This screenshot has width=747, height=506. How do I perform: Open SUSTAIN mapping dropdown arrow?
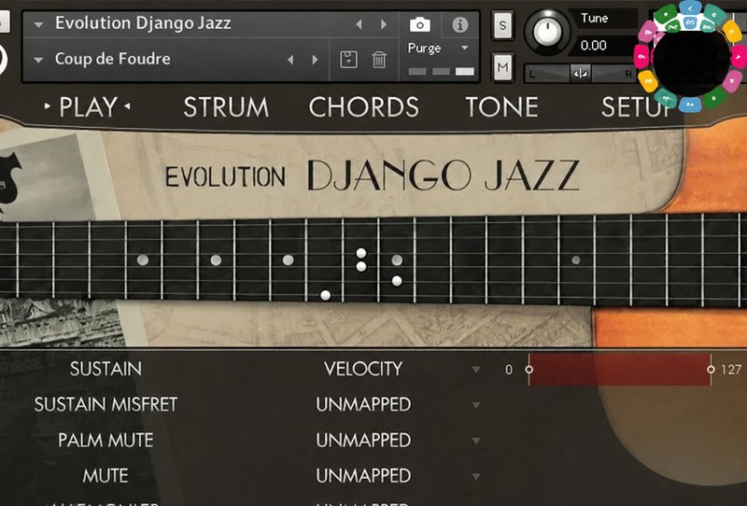click(x=475, y=370)
